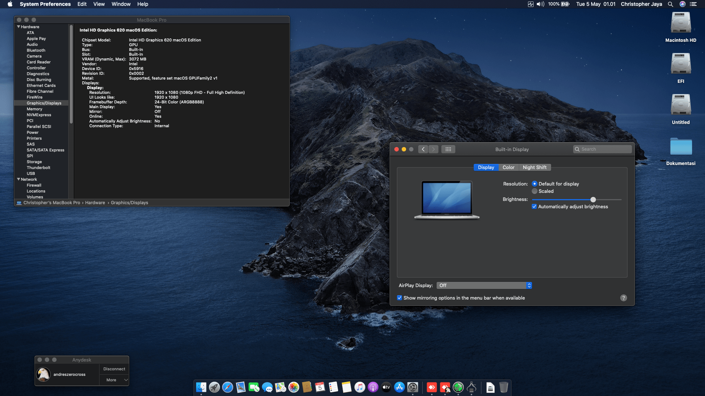Open the AirPlay Display dropdown
Screen dimensions: 705x396
click(x=484, y=285)
